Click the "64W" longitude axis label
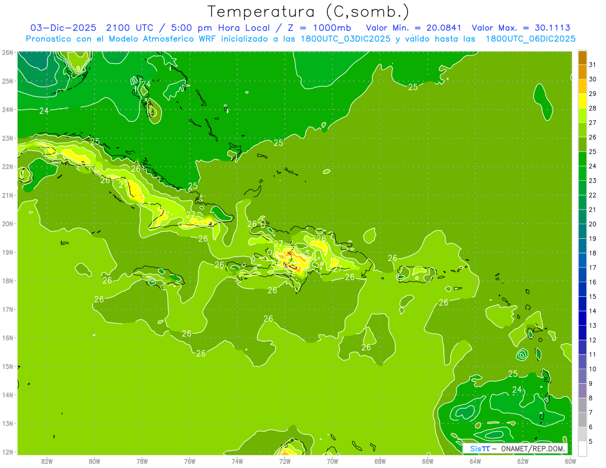Screen dimensions: 606x468 475,460
